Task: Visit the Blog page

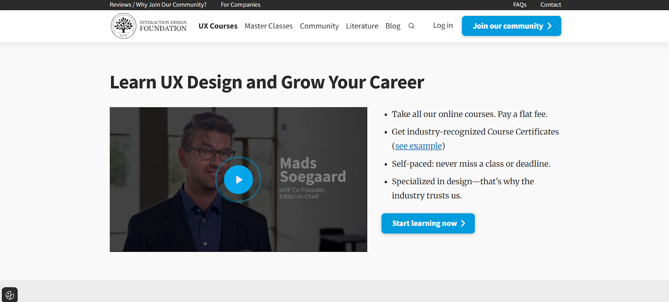Action: [x=393, y=26]
